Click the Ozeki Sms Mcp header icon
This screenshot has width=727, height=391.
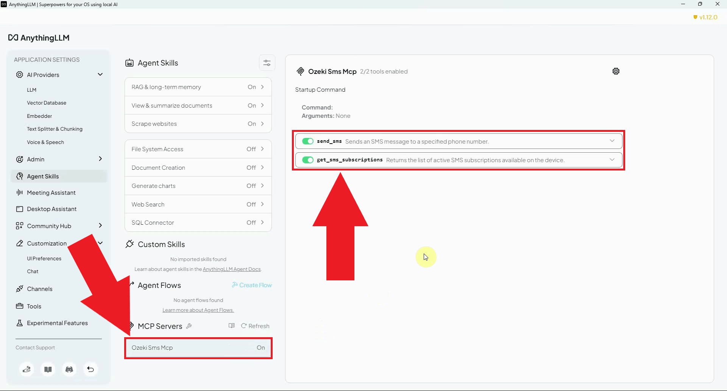[x=300, y=71]
